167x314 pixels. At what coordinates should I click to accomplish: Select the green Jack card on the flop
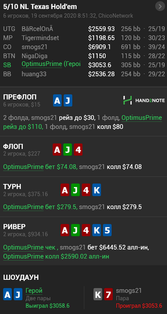pos(68,149)
